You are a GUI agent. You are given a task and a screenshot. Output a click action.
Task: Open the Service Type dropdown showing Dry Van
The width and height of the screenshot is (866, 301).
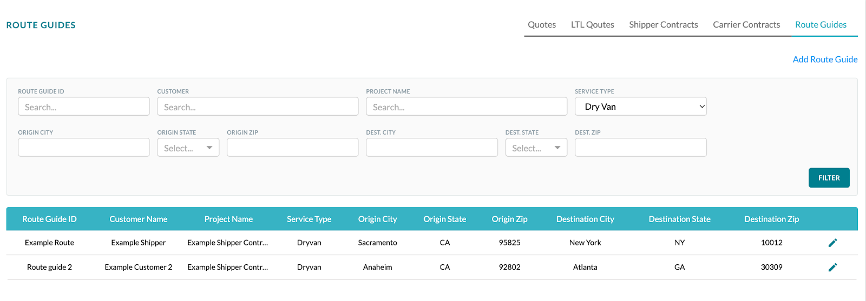[641, 106]
